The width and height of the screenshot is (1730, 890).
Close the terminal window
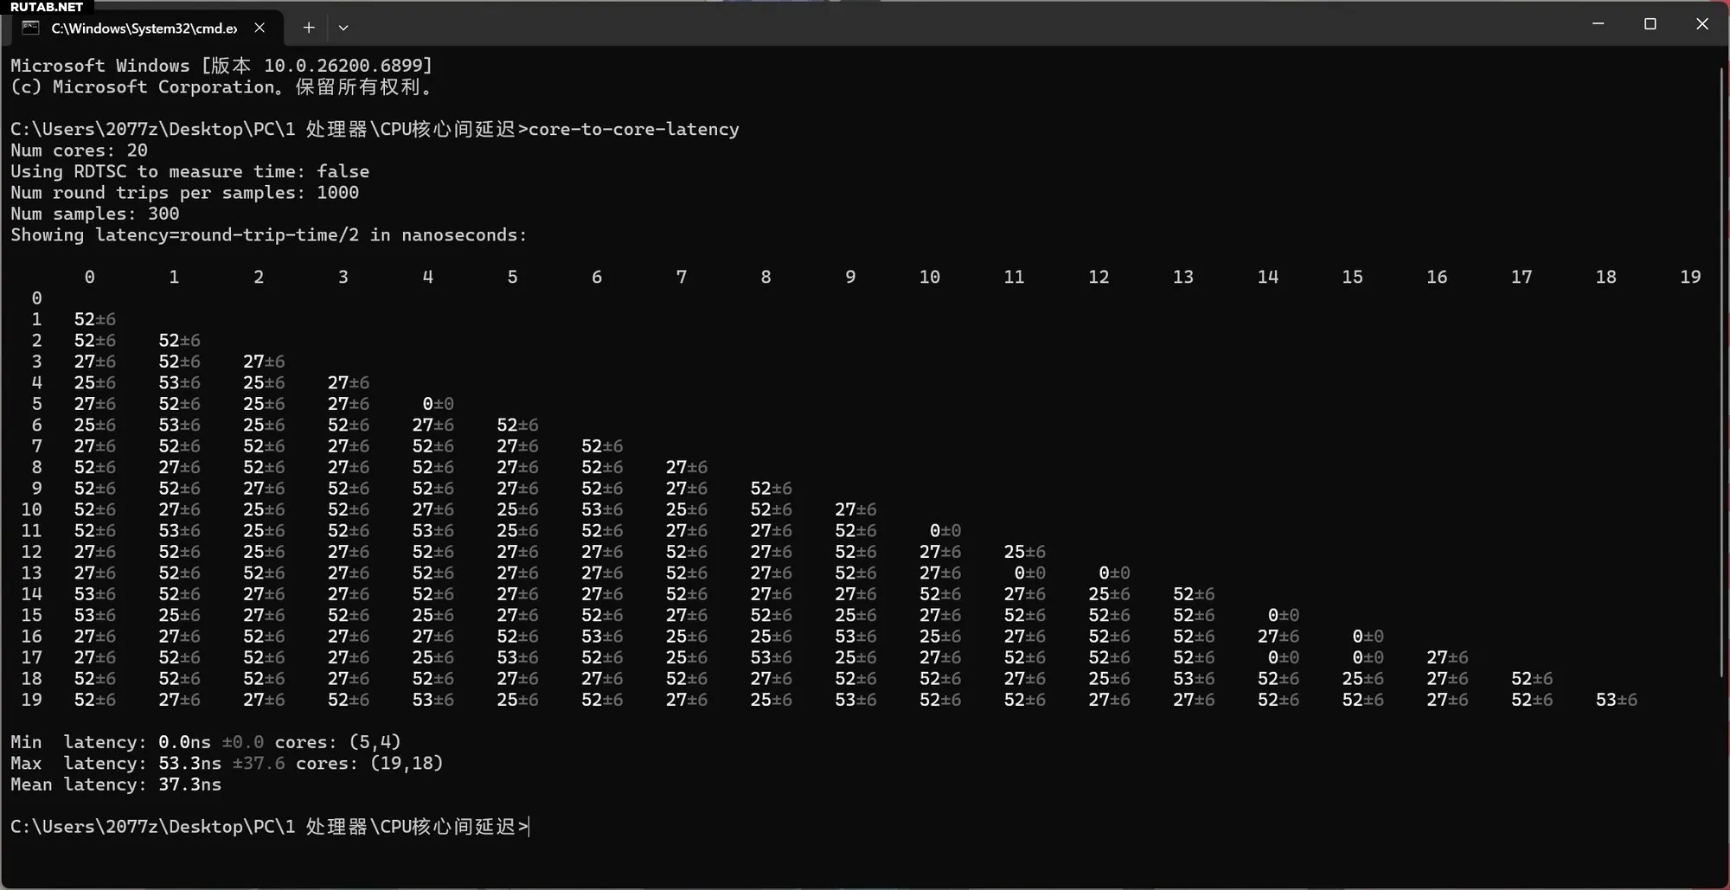tap(1701, 24)
